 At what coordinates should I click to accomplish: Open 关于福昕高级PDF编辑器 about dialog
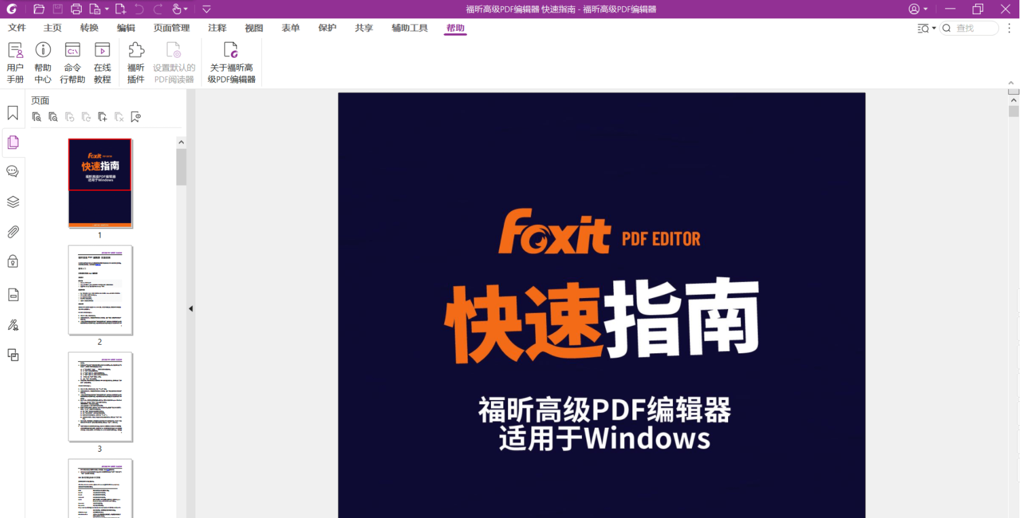[x=232, y=63]
